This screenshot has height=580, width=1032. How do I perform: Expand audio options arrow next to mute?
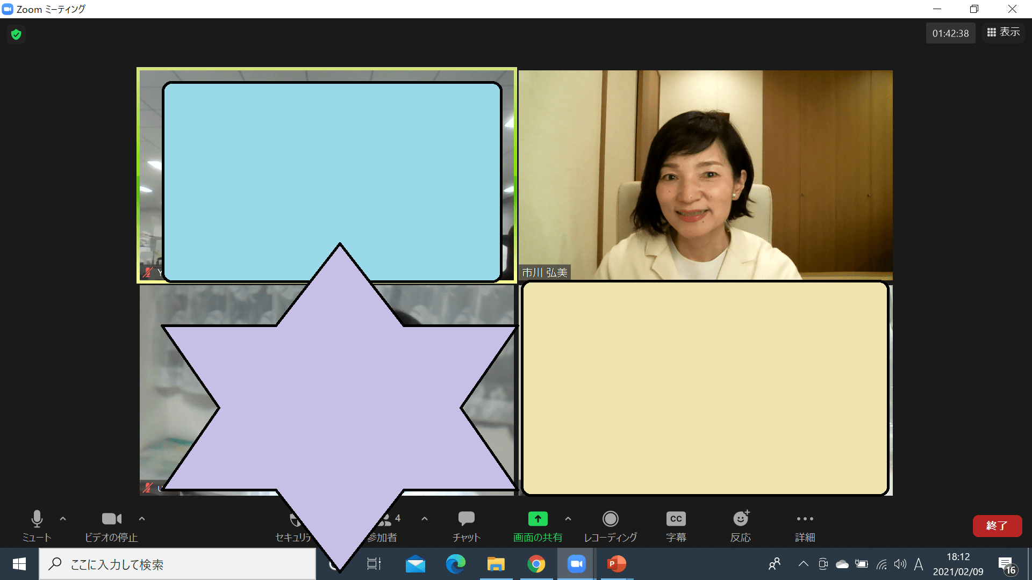63,519
